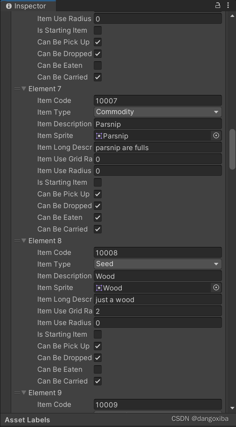The image size is (236, 427).
Task: Collapse Element 9 foldout triangle
Action: tap(24, 392)
